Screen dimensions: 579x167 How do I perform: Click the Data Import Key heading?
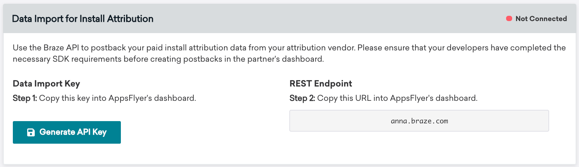click(x=46, y=83)
